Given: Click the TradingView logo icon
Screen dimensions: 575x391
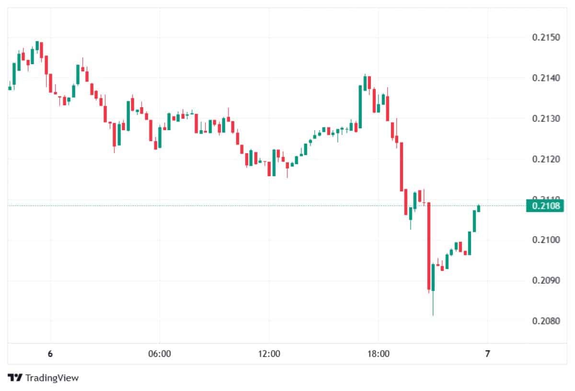Looking at the screenshot, I should [x=15, y=378].
